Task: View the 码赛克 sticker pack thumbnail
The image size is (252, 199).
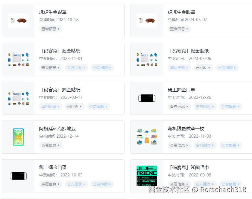Action: 18,59
